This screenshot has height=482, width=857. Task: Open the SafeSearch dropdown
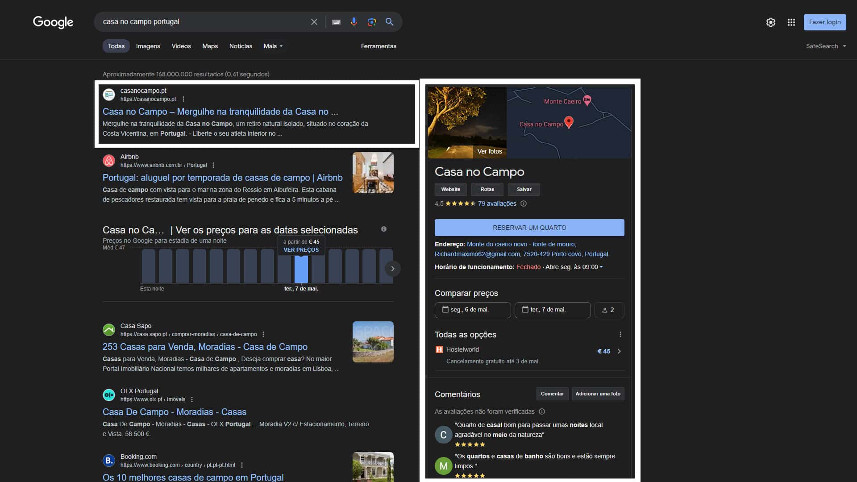coord(826,46)
